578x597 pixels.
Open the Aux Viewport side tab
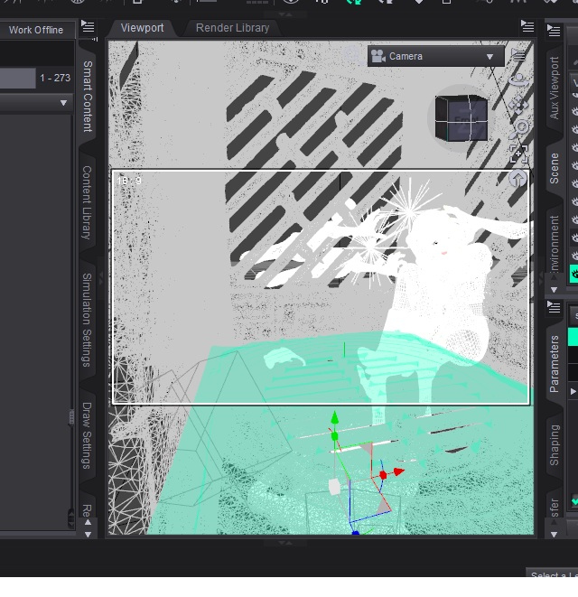point(554,88)
